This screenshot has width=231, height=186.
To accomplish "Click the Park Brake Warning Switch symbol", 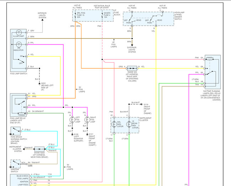I will (16, 131).
